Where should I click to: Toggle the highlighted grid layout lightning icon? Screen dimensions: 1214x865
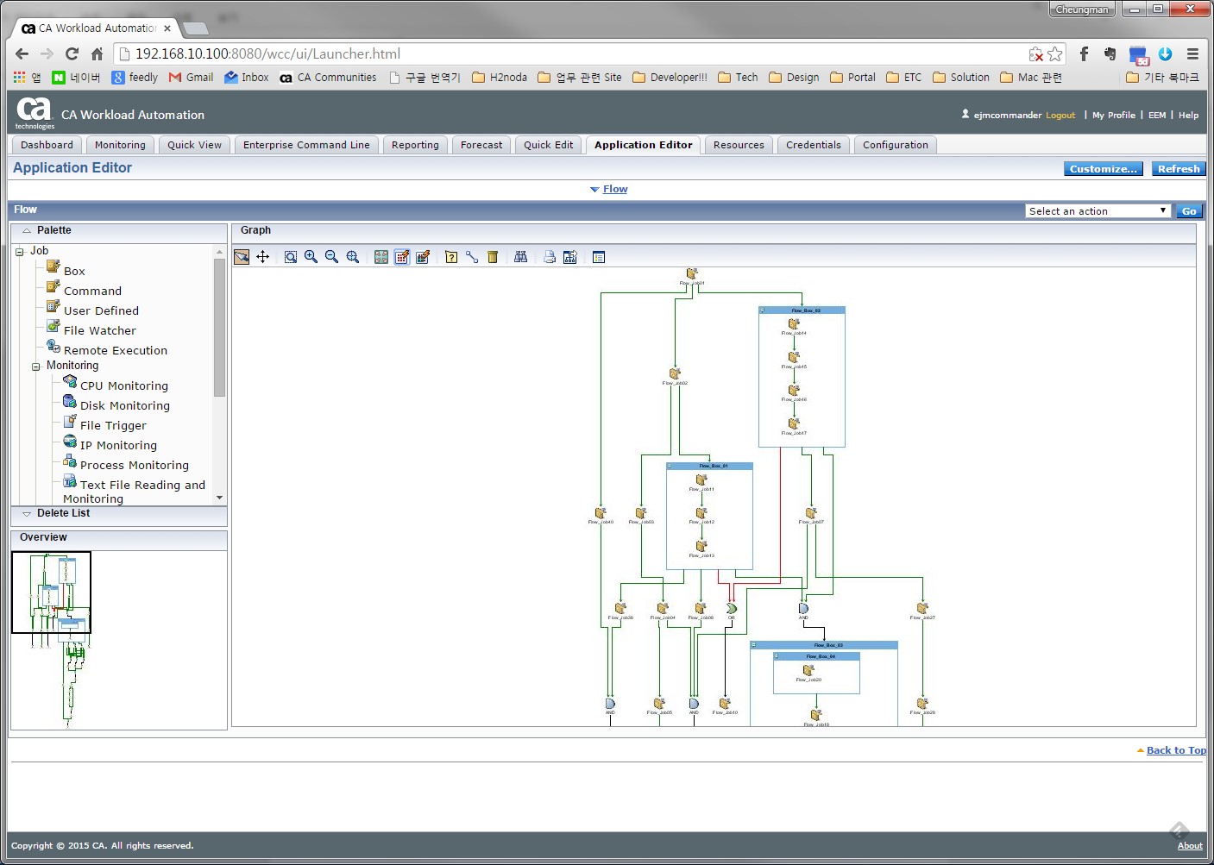coord(402,257)
